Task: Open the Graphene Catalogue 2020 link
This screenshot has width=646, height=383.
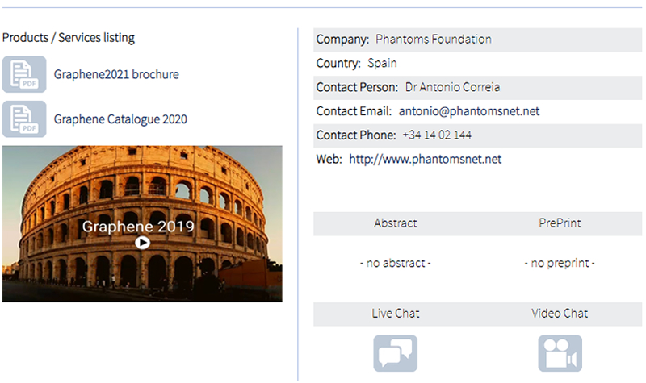Action: point(120,119)
